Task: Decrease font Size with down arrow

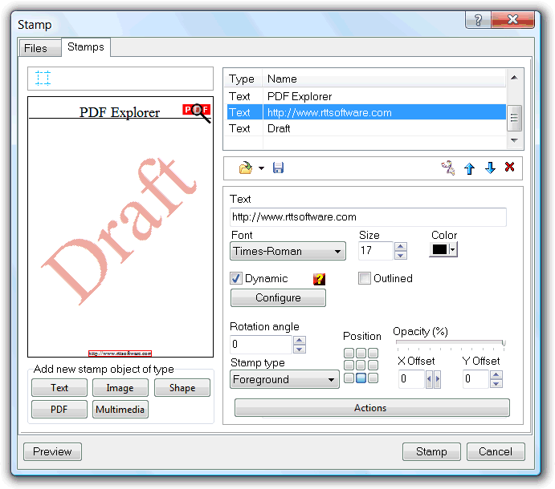Action: pyautogui.click(x=400, y=255)
